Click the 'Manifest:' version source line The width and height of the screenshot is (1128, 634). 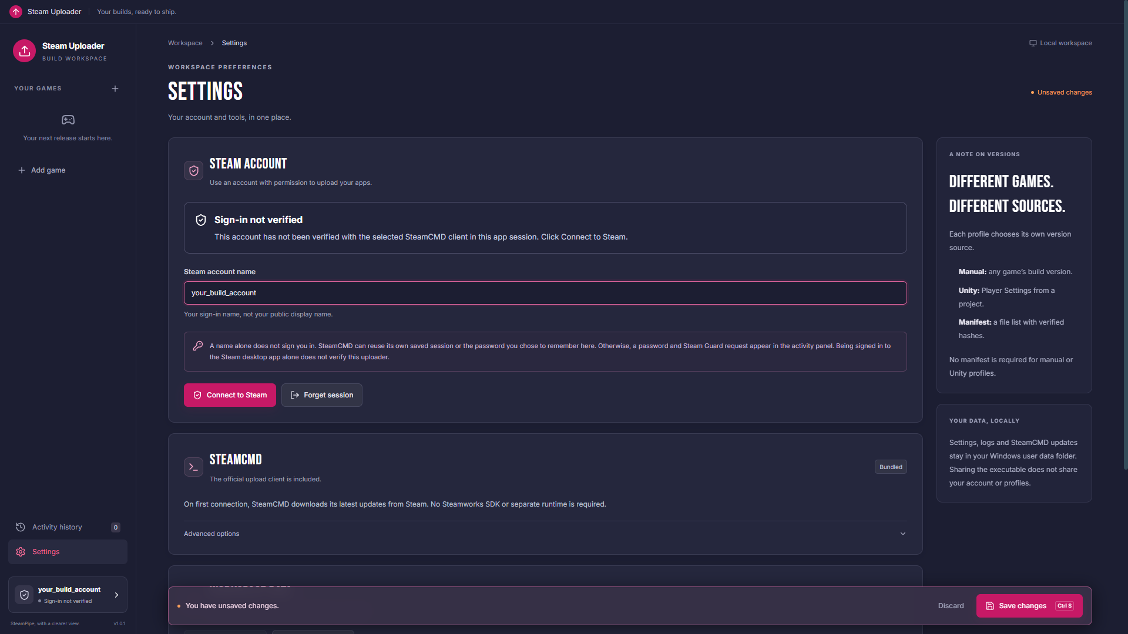tap(1011, 329)
